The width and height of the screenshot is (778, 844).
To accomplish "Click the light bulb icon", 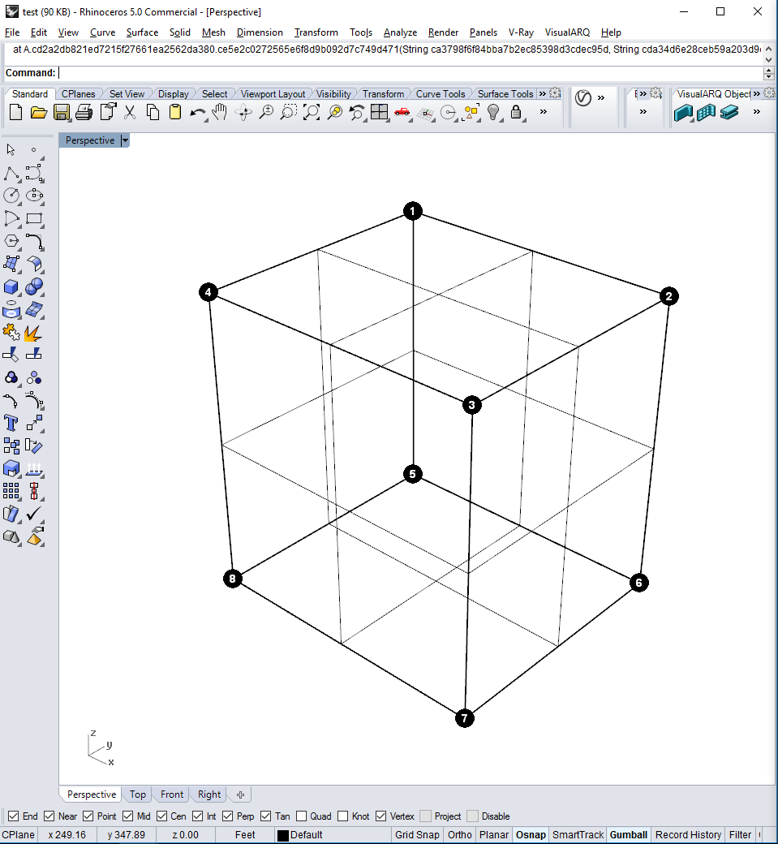I will (x=493, y=113).
